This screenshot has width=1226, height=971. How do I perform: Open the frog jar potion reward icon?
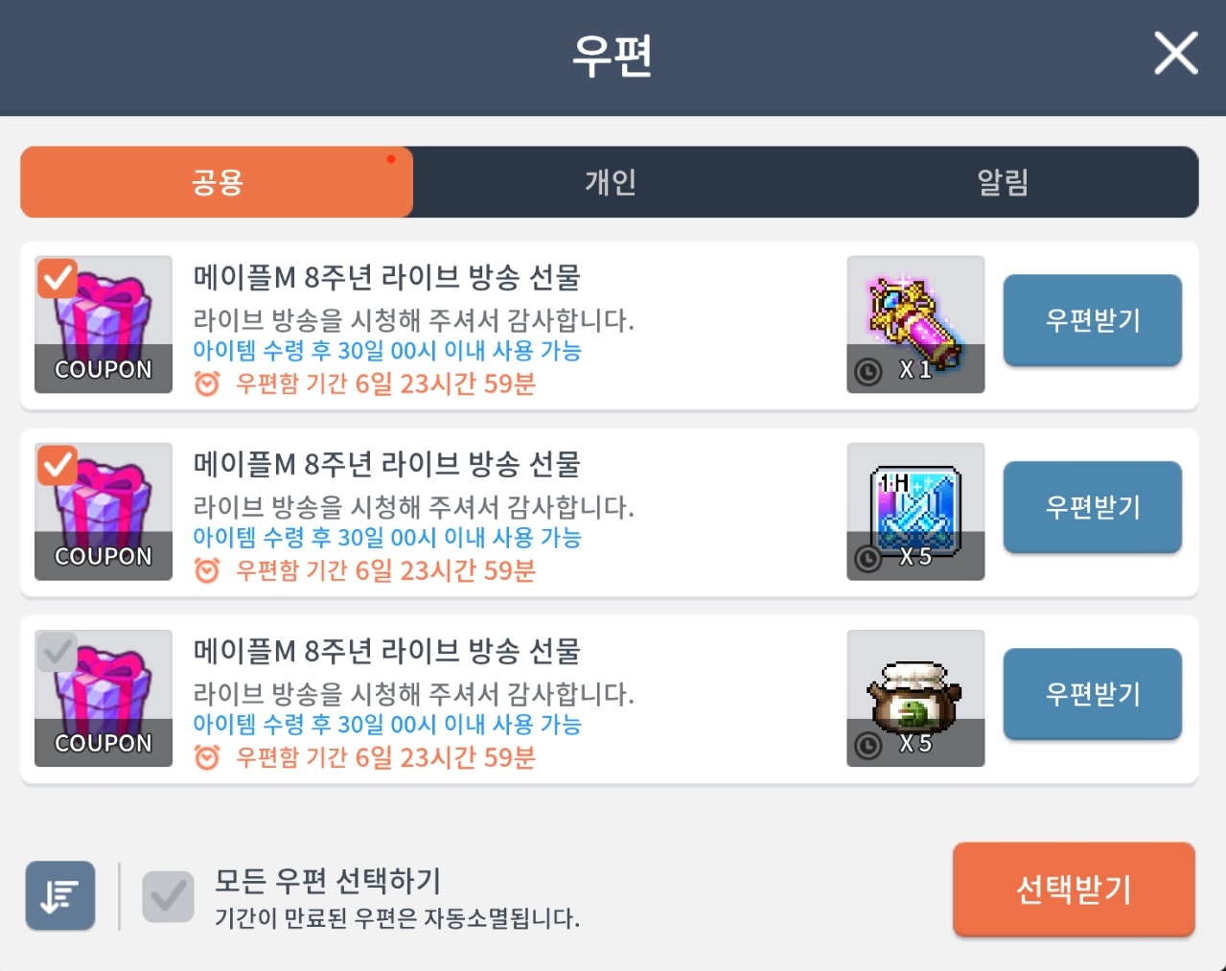(x=915, y=698)
